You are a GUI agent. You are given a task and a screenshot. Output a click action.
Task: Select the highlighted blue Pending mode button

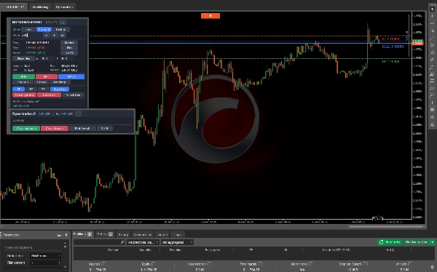tap(44, 30)
